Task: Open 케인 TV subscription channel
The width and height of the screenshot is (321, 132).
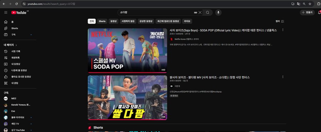Action: (x=15, y=124)
